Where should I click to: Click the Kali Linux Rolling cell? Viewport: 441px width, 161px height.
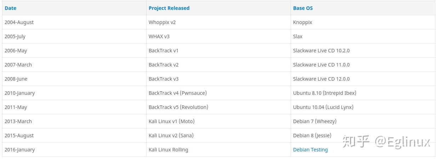coord(168,150)
